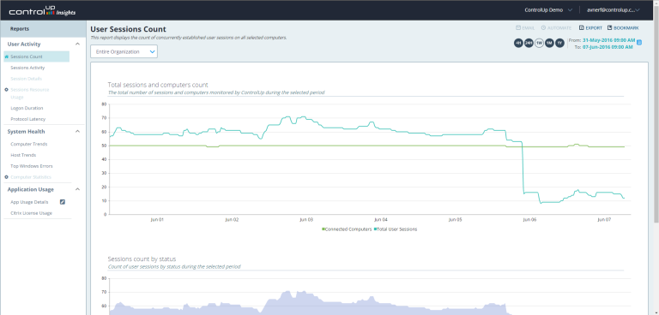Select the 1M time range button
Screen dimensions: 659x315
[x=549, y=43]
